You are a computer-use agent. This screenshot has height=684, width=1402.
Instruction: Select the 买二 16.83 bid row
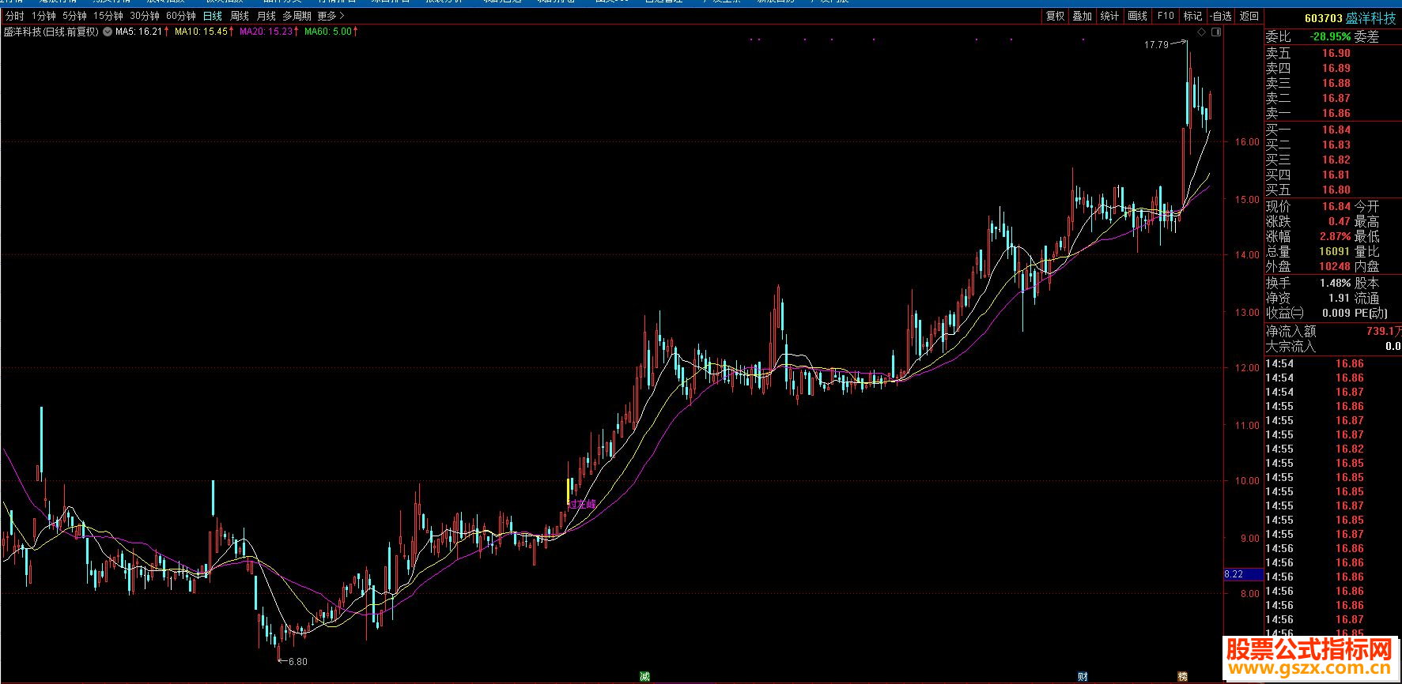pos(1333,145)
